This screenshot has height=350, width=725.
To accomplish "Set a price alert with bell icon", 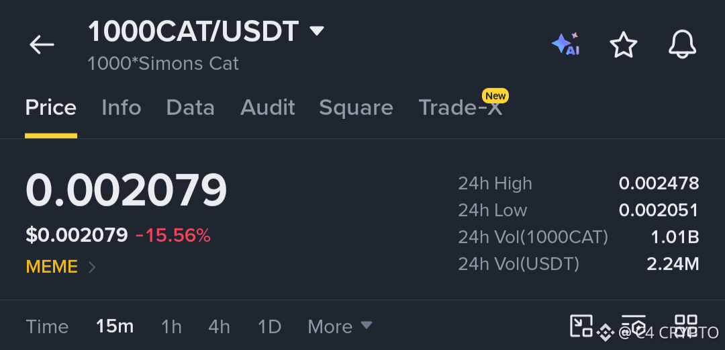I will tap(683, 45).
